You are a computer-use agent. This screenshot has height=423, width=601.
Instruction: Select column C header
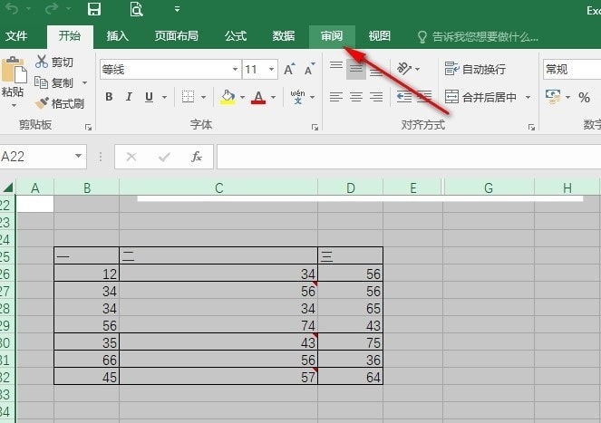pos(218,187)
